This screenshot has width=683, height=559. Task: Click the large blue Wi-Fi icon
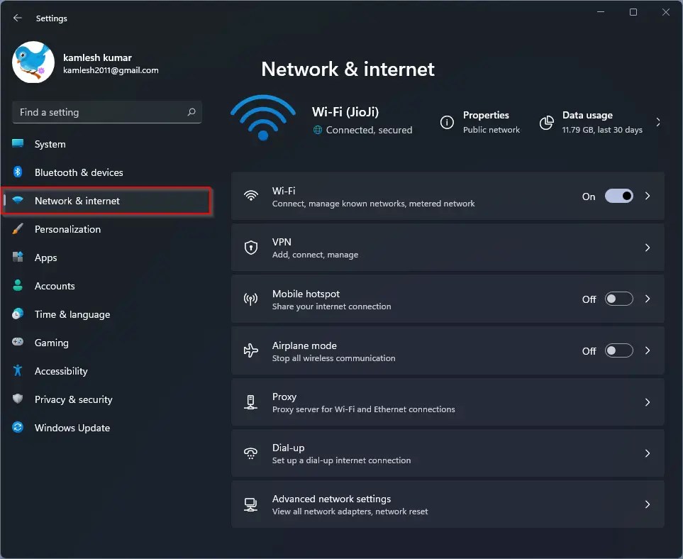[x=263, y=118]
